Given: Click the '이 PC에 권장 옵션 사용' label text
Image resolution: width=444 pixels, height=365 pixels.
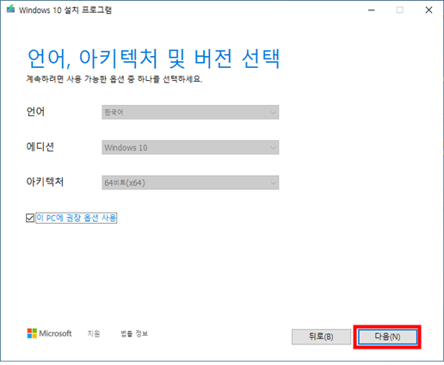Looking at the screenshot, I should (x=77, y=218).
